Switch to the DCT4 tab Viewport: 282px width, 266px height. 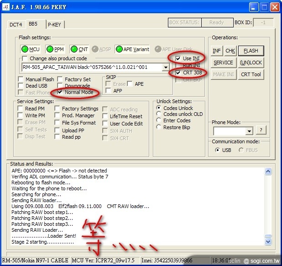[16, 25]
